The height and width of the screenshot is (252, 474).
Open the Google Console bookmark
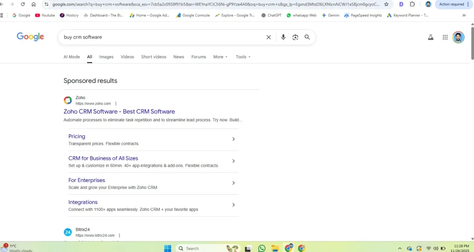tap(193, 15)
